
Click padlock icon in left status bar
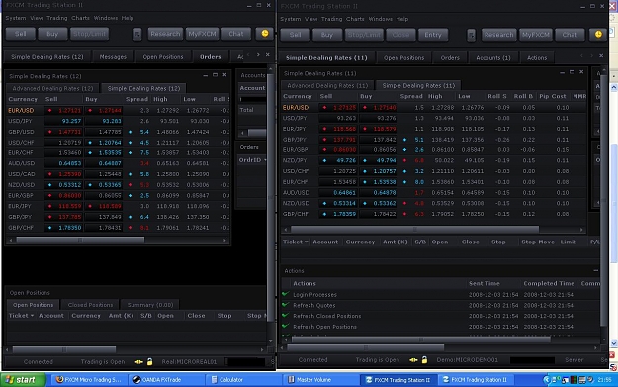coord(149,361)
